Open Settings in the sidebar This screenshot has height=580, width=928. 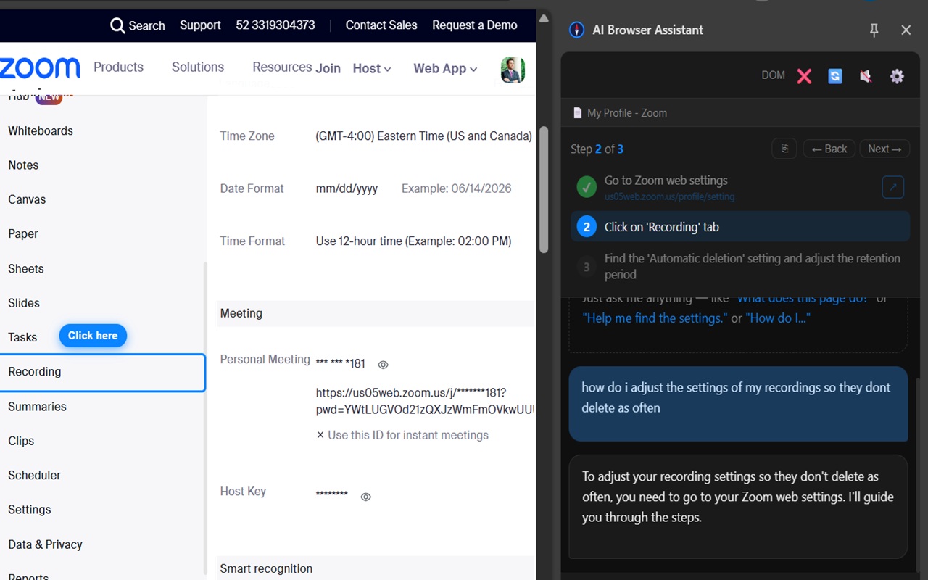click(30, 510)
